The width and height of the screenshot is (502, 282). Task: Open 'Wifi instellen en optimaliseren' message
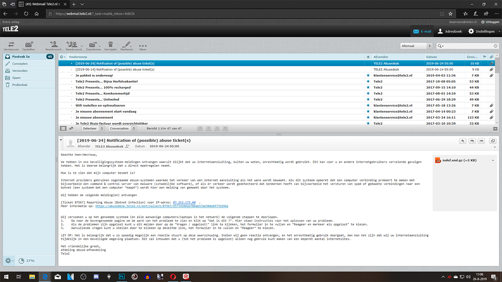276,105
